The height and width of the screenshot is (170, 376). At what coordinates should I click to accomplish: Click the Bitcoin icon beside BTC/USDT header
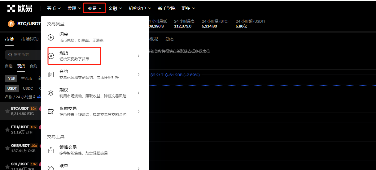pos(11,24)
